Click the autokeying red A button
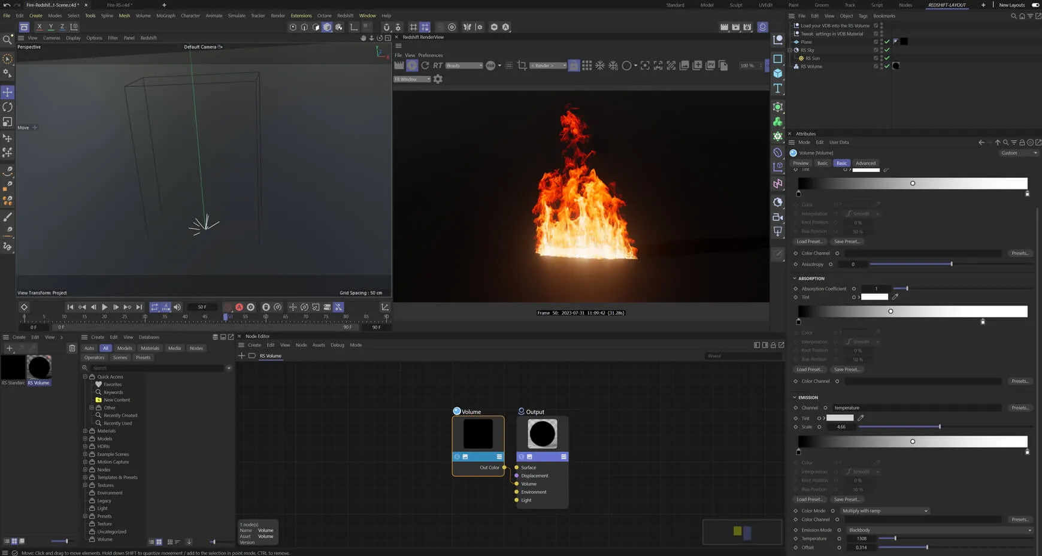 pos(239,307)
